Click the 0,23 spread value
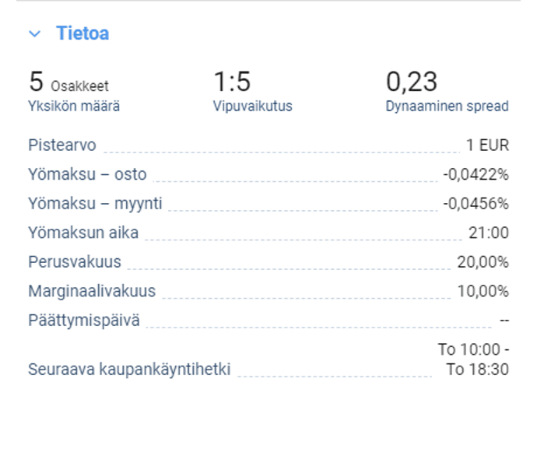Screen dimensions: 537x459 click(412, 82)
